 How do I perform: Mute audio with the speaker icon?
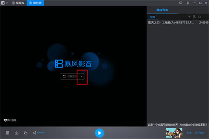(x=34, y=133)
